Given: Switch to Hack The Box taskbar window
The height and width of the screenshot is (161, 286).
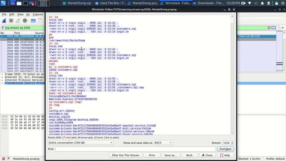Looking at the screenshot, I should coord(110,3).
